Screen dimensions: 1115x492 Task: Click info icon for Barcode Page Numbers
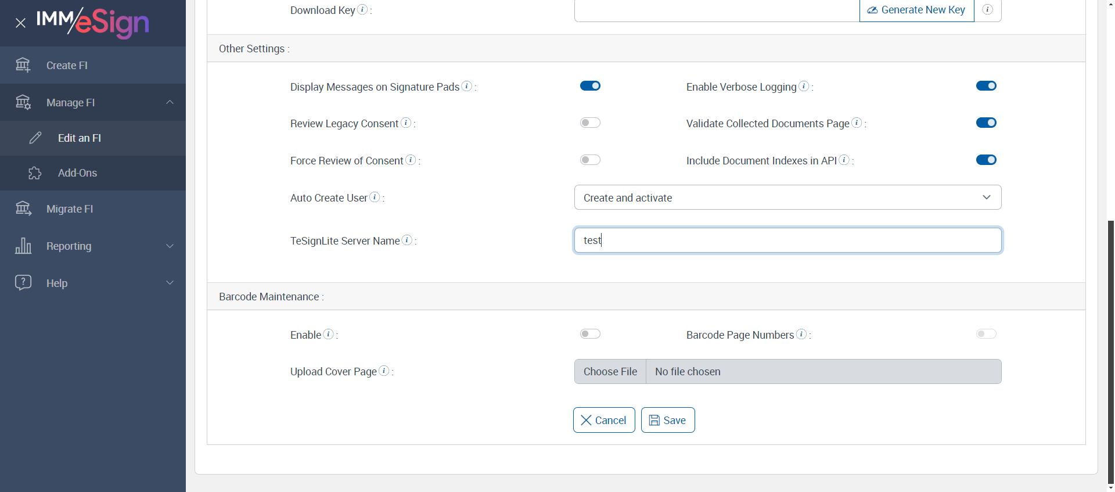[801, 334]
